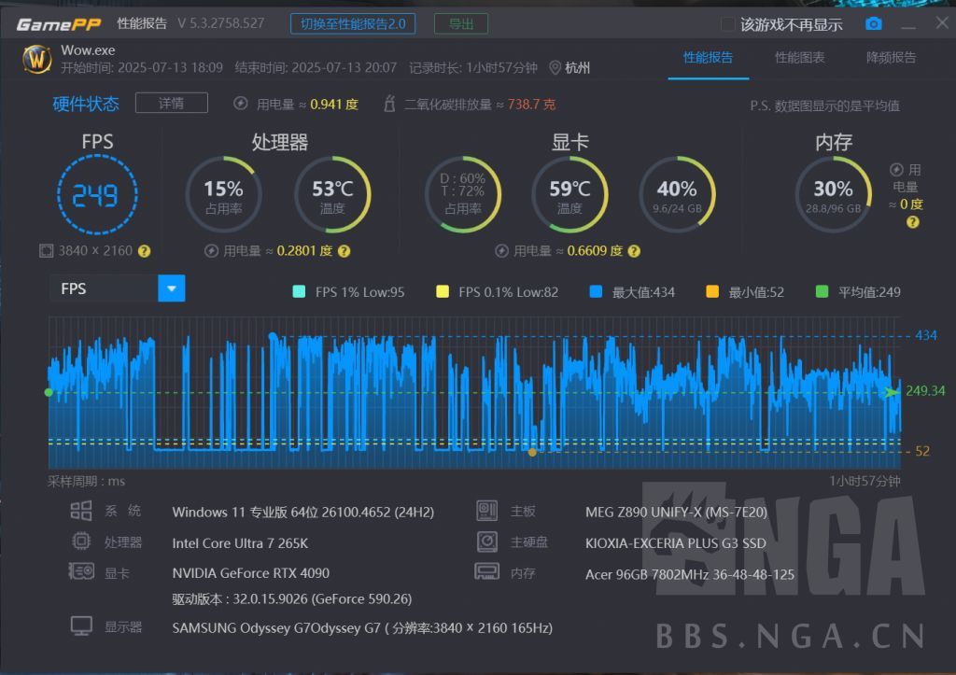The height and width of the screenshot is (675, 956).
Task: Click the monitor icon beside 显示器
Action: point(82,625)
